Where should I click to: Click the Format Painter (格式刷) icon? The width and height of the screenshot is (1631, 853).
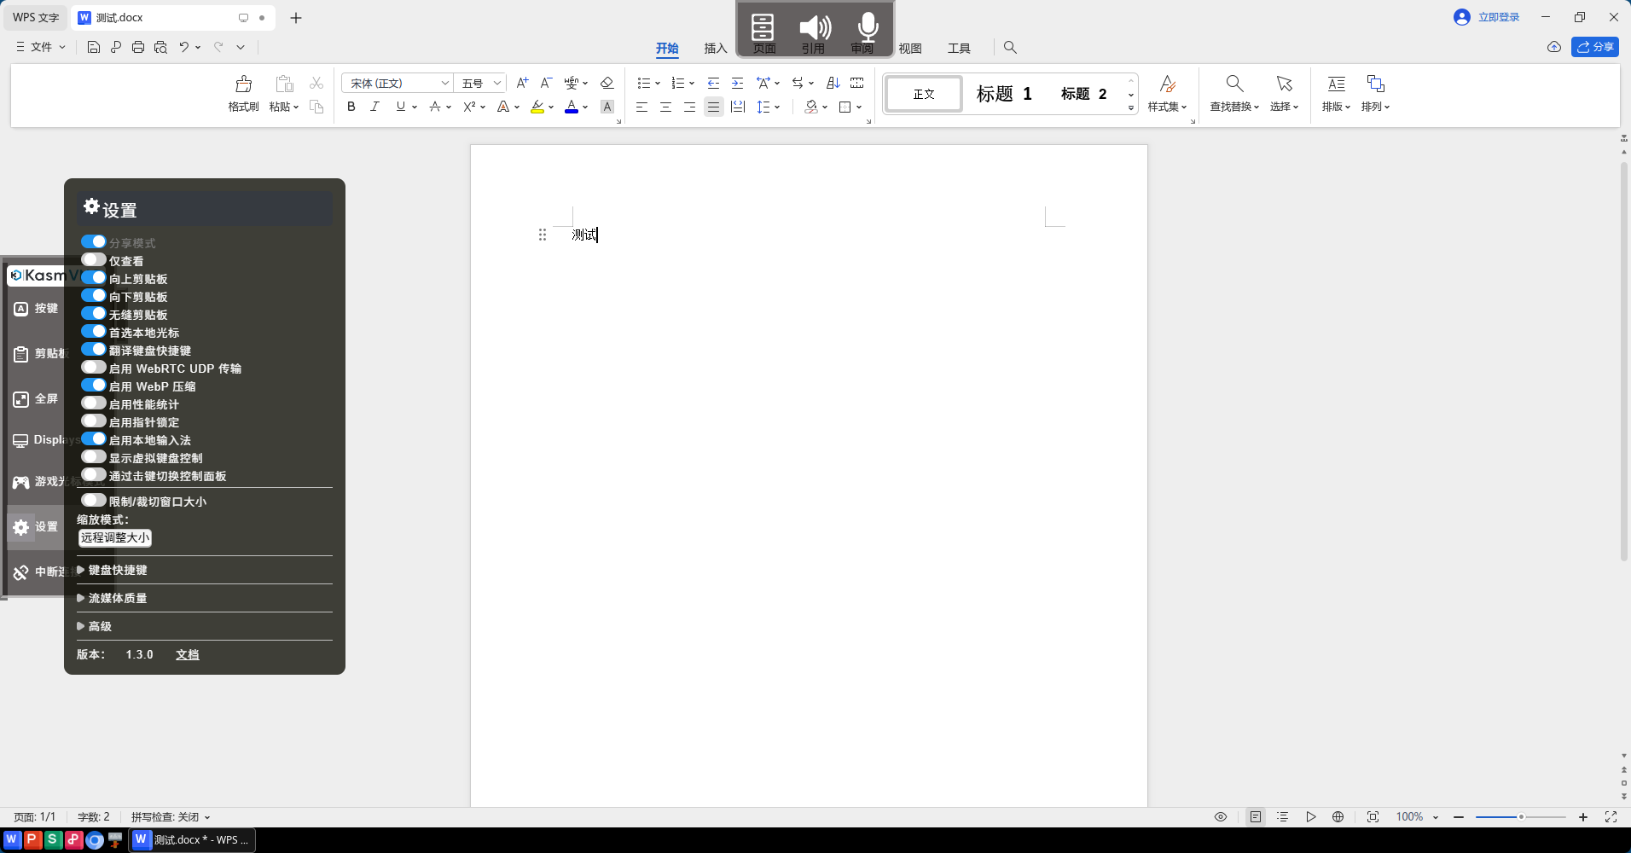(243, 84)
